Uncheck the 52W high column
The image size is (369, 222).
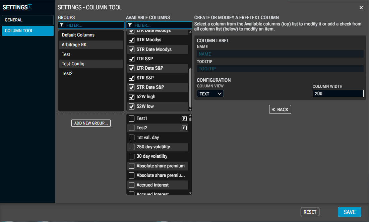point(132,97)
